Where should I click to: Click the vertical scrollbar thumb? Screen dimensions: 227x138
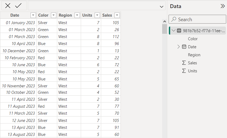(x=165, y=29)
